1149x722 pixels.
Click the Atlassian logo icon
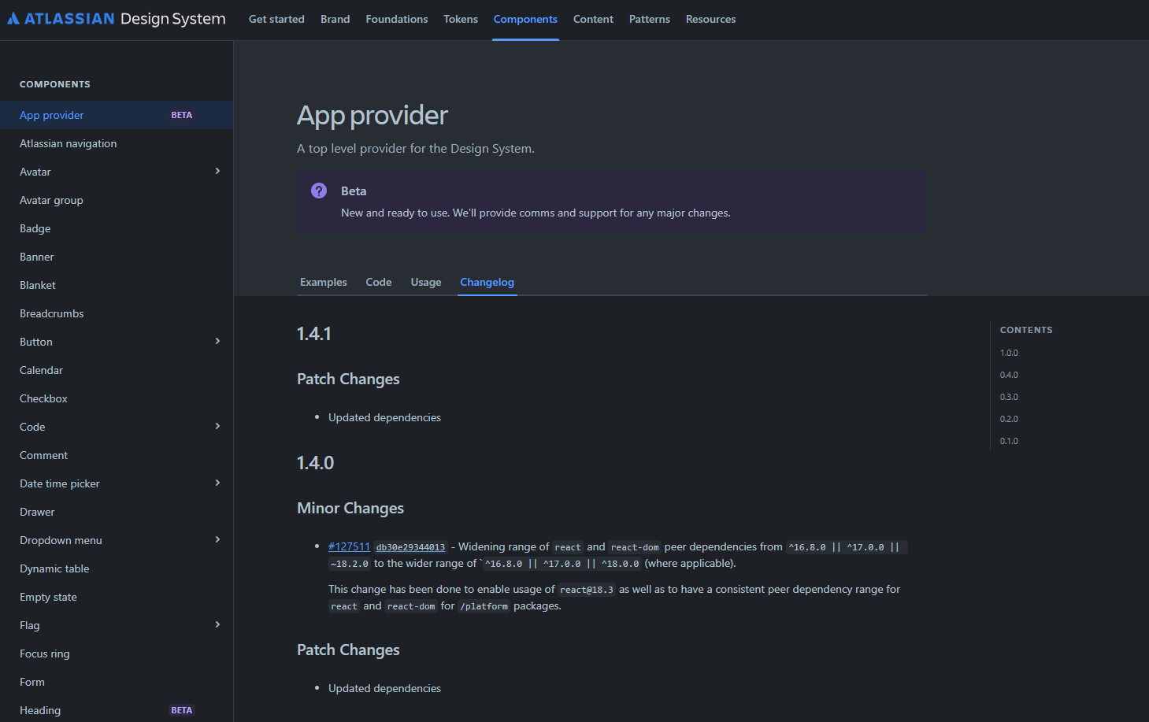click(x=13, y=19)
